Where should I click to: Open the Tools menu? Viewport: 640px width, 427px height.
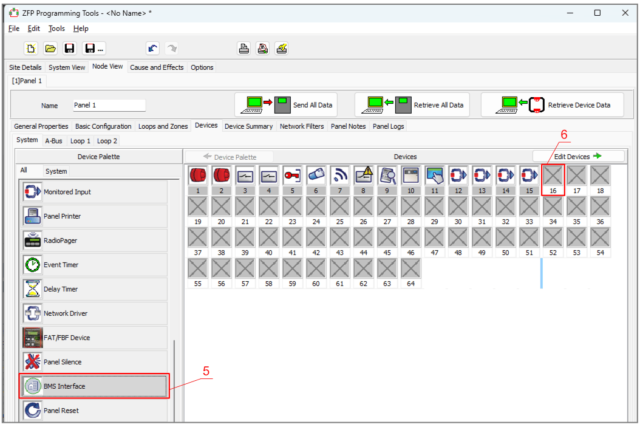[56, 29]
